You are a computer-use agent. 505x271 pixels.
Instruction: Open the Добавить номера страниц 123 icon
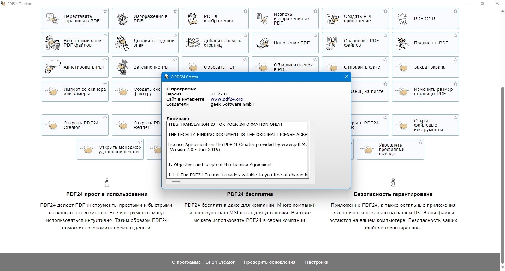coord(193,43)
